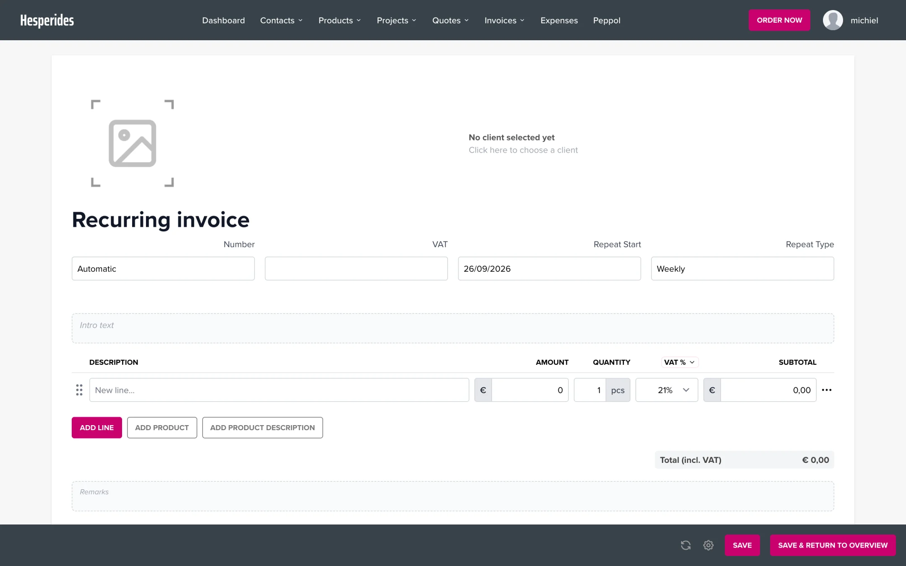Click the New line description field

pyautogui.click(x=279, y=390)
